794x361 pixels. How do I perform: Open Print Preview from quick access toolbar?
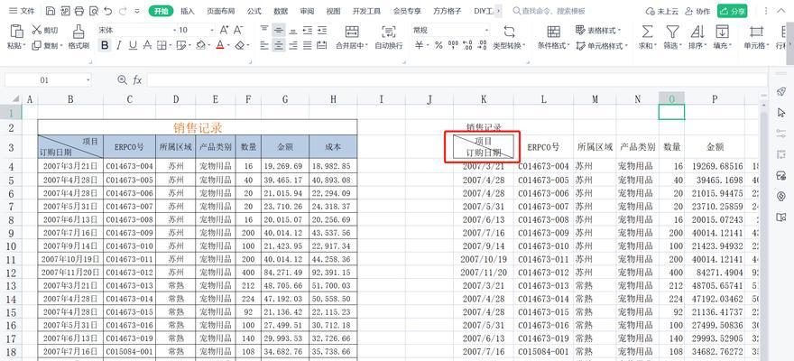tap(94, 11)
